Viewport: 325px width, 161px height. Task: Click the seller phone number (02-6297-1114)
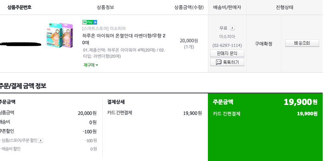pos(227,45)
